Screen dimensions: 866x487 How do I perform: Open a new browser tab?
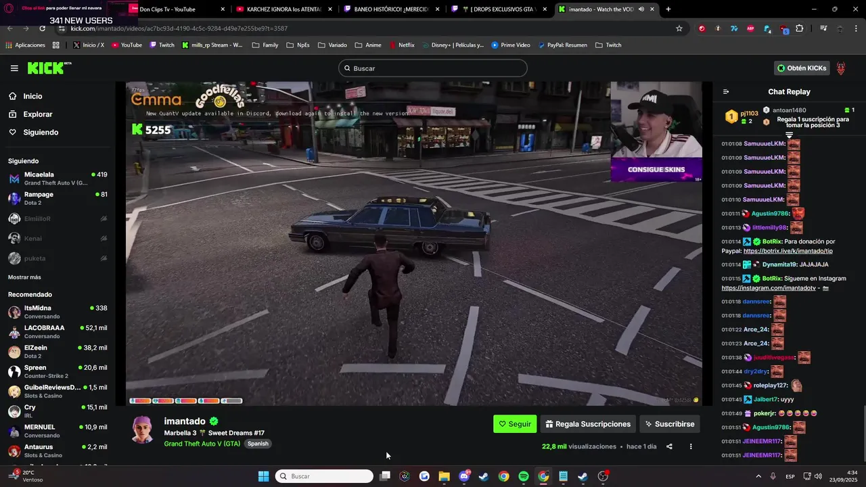(x=668, y=9)
